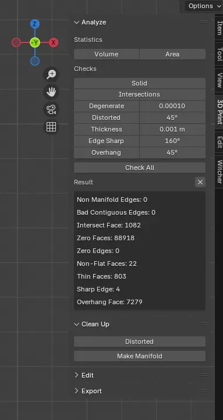This screenshot has height=420, width=223.
Task: Switch orthographic perspective with grid icon
Action: click(x=51, y=127)
